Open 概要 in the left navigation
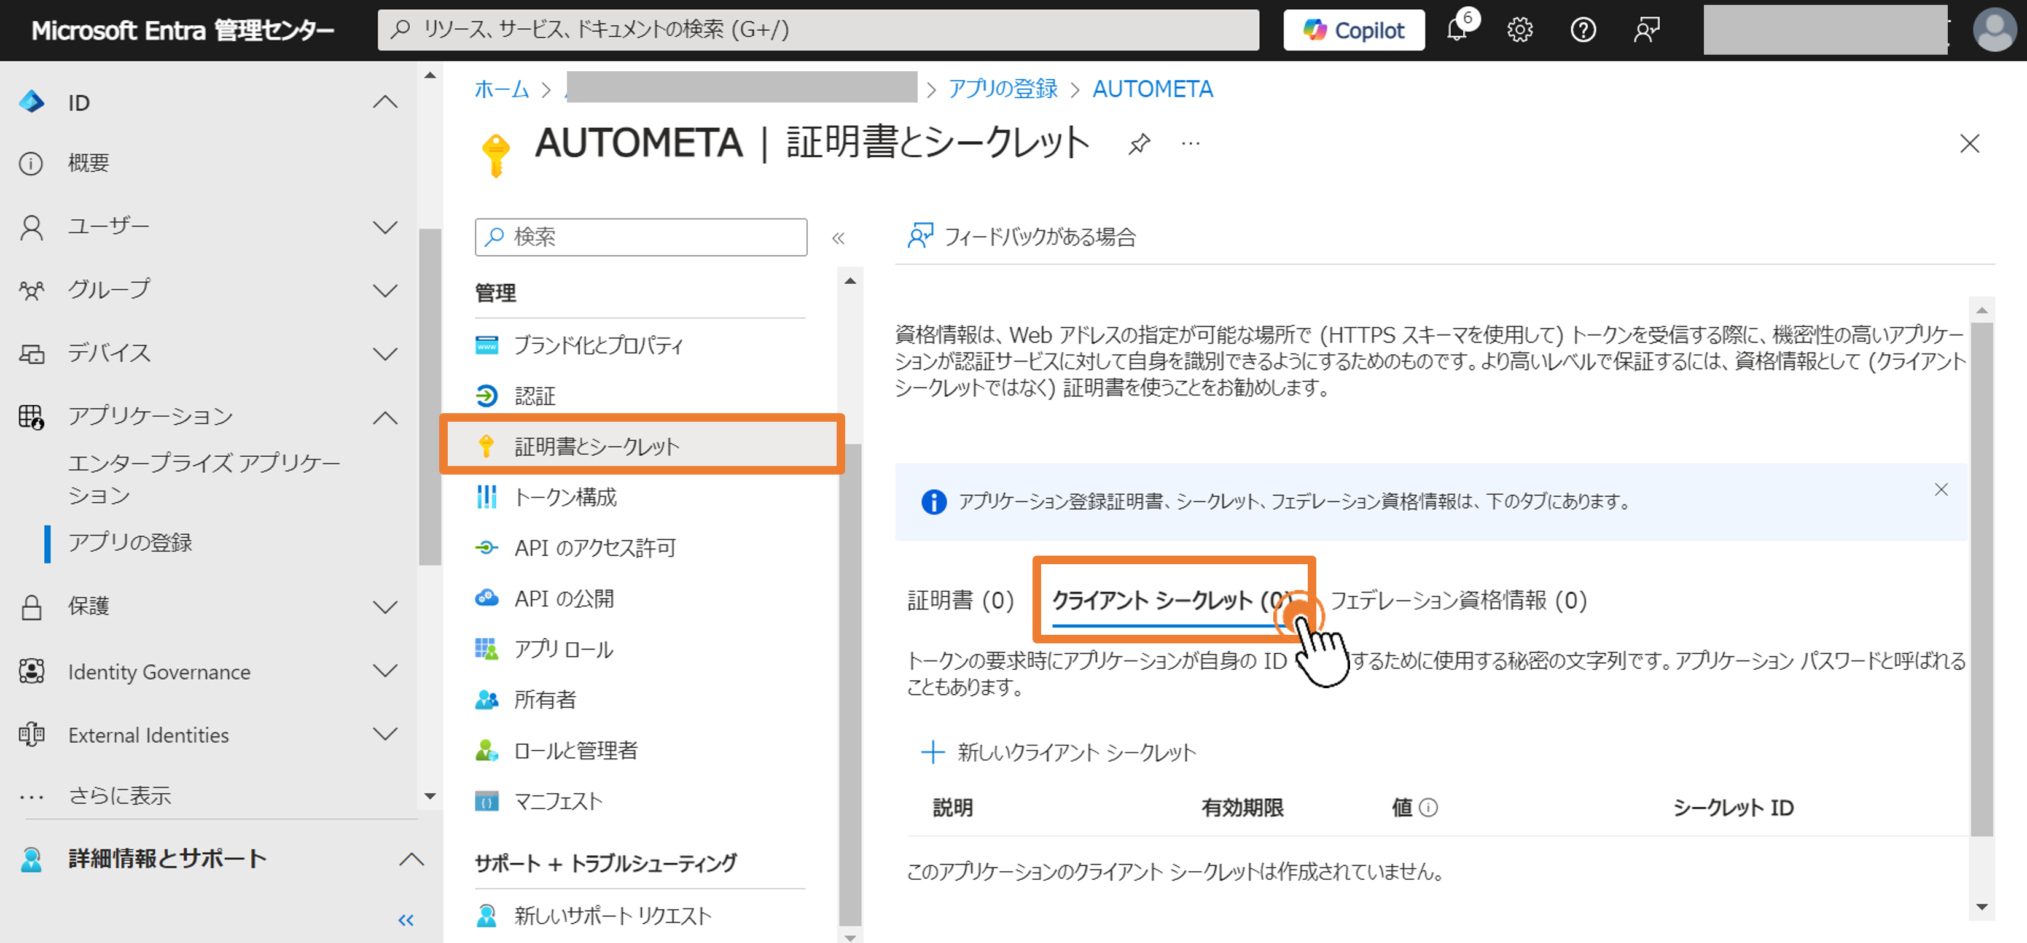Image resolution: width=2027 pixels, height=943 pixels. (x=88, y=163)
